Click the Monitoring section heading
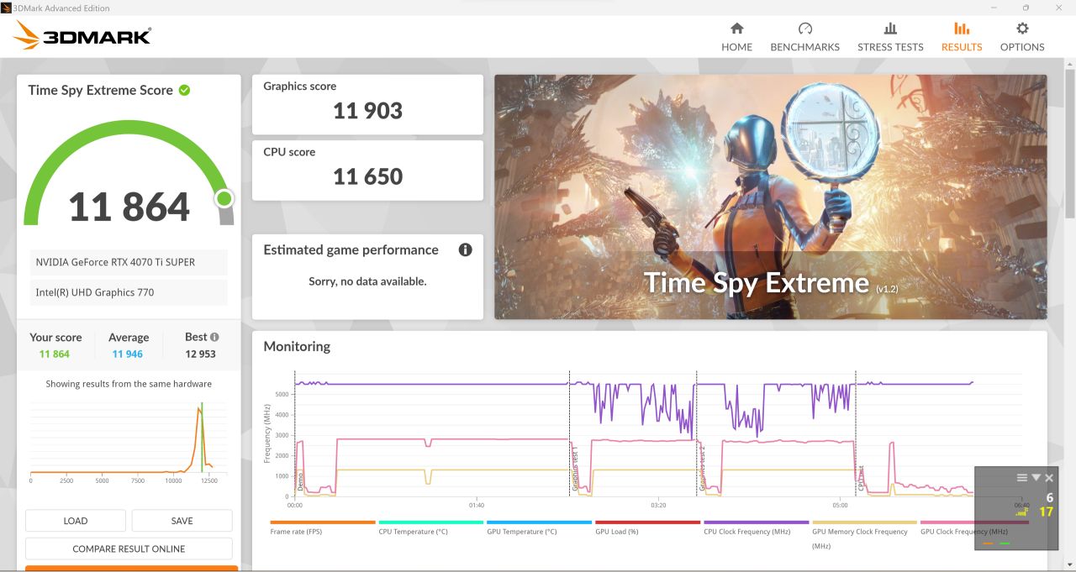Viewport: 1076px width, 572px height. pyautogui.click(x=297, y=346)
